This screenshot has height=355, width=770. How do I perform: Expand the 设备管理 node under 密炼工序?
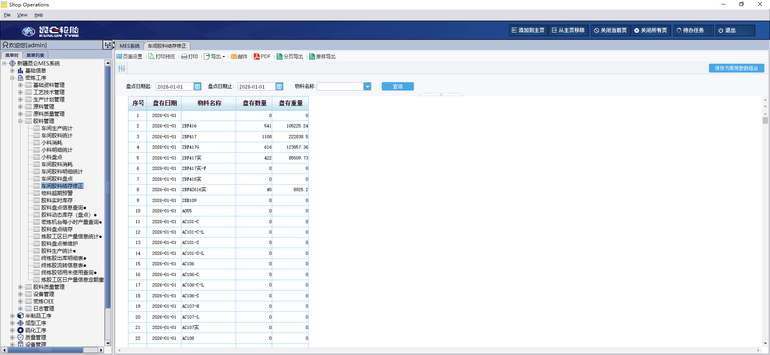20,294
